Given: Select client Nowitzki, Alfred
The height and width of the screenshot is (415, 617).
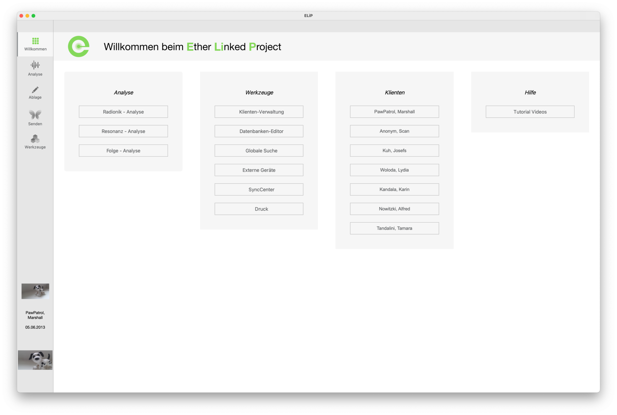Looking at the screenshot, I should click(x=394, y=209).
